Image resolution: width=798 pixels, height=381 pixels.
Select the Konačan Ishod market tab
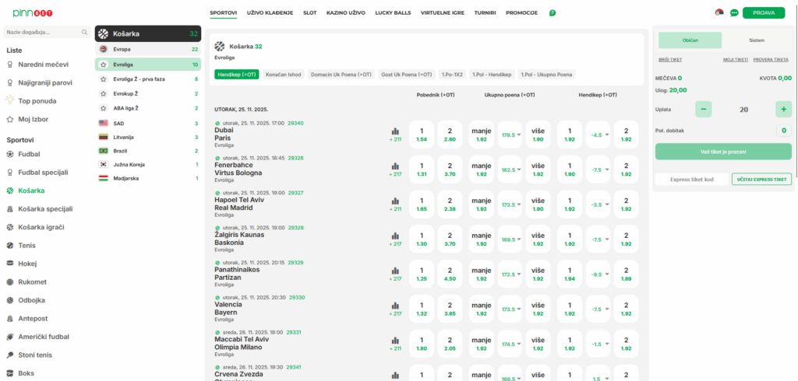tap(284, 75)
